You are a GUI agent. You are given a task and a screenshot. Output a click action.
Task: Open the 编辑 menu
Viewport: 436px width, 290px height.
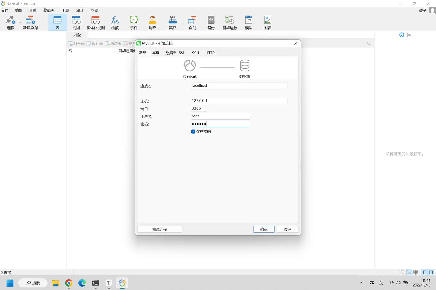pyautogui.click(x=19, y=11)
